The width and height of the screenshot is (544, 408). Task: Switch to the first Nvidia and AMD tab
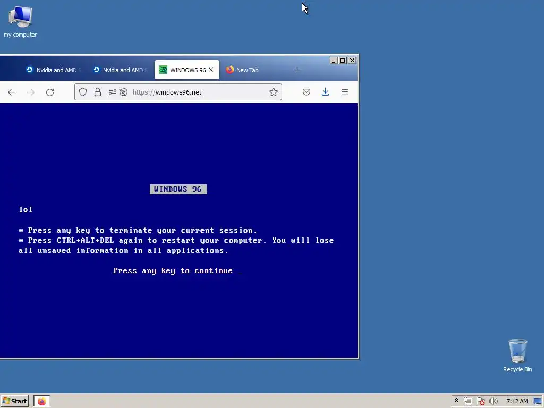(x=54, y=70)
